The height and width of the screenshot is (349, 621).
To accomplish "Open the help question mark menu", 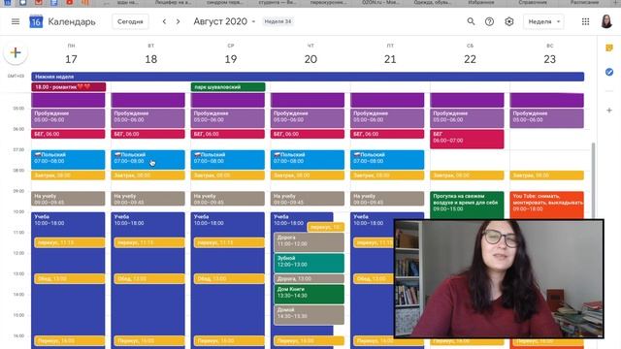I will (489, 21).
